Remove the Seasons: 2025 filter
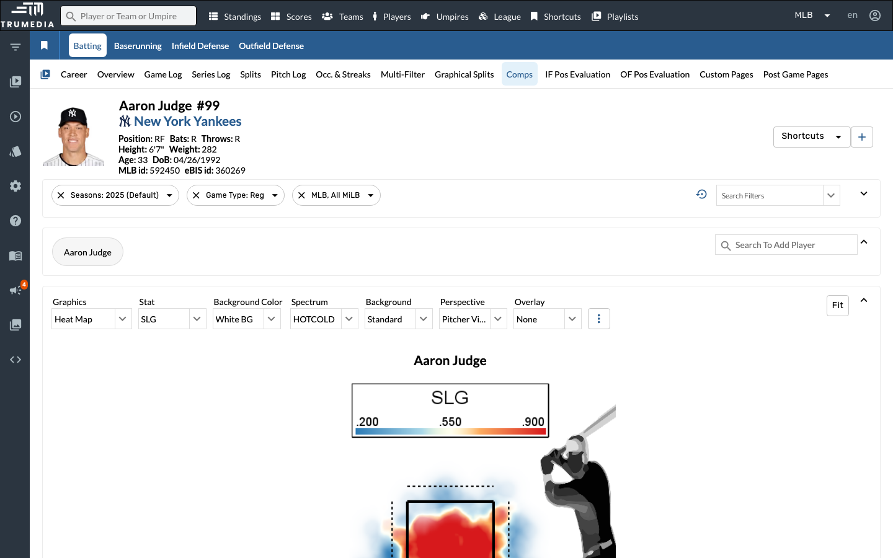The height and width of the screenshot is (558, 893). point(61,195)
